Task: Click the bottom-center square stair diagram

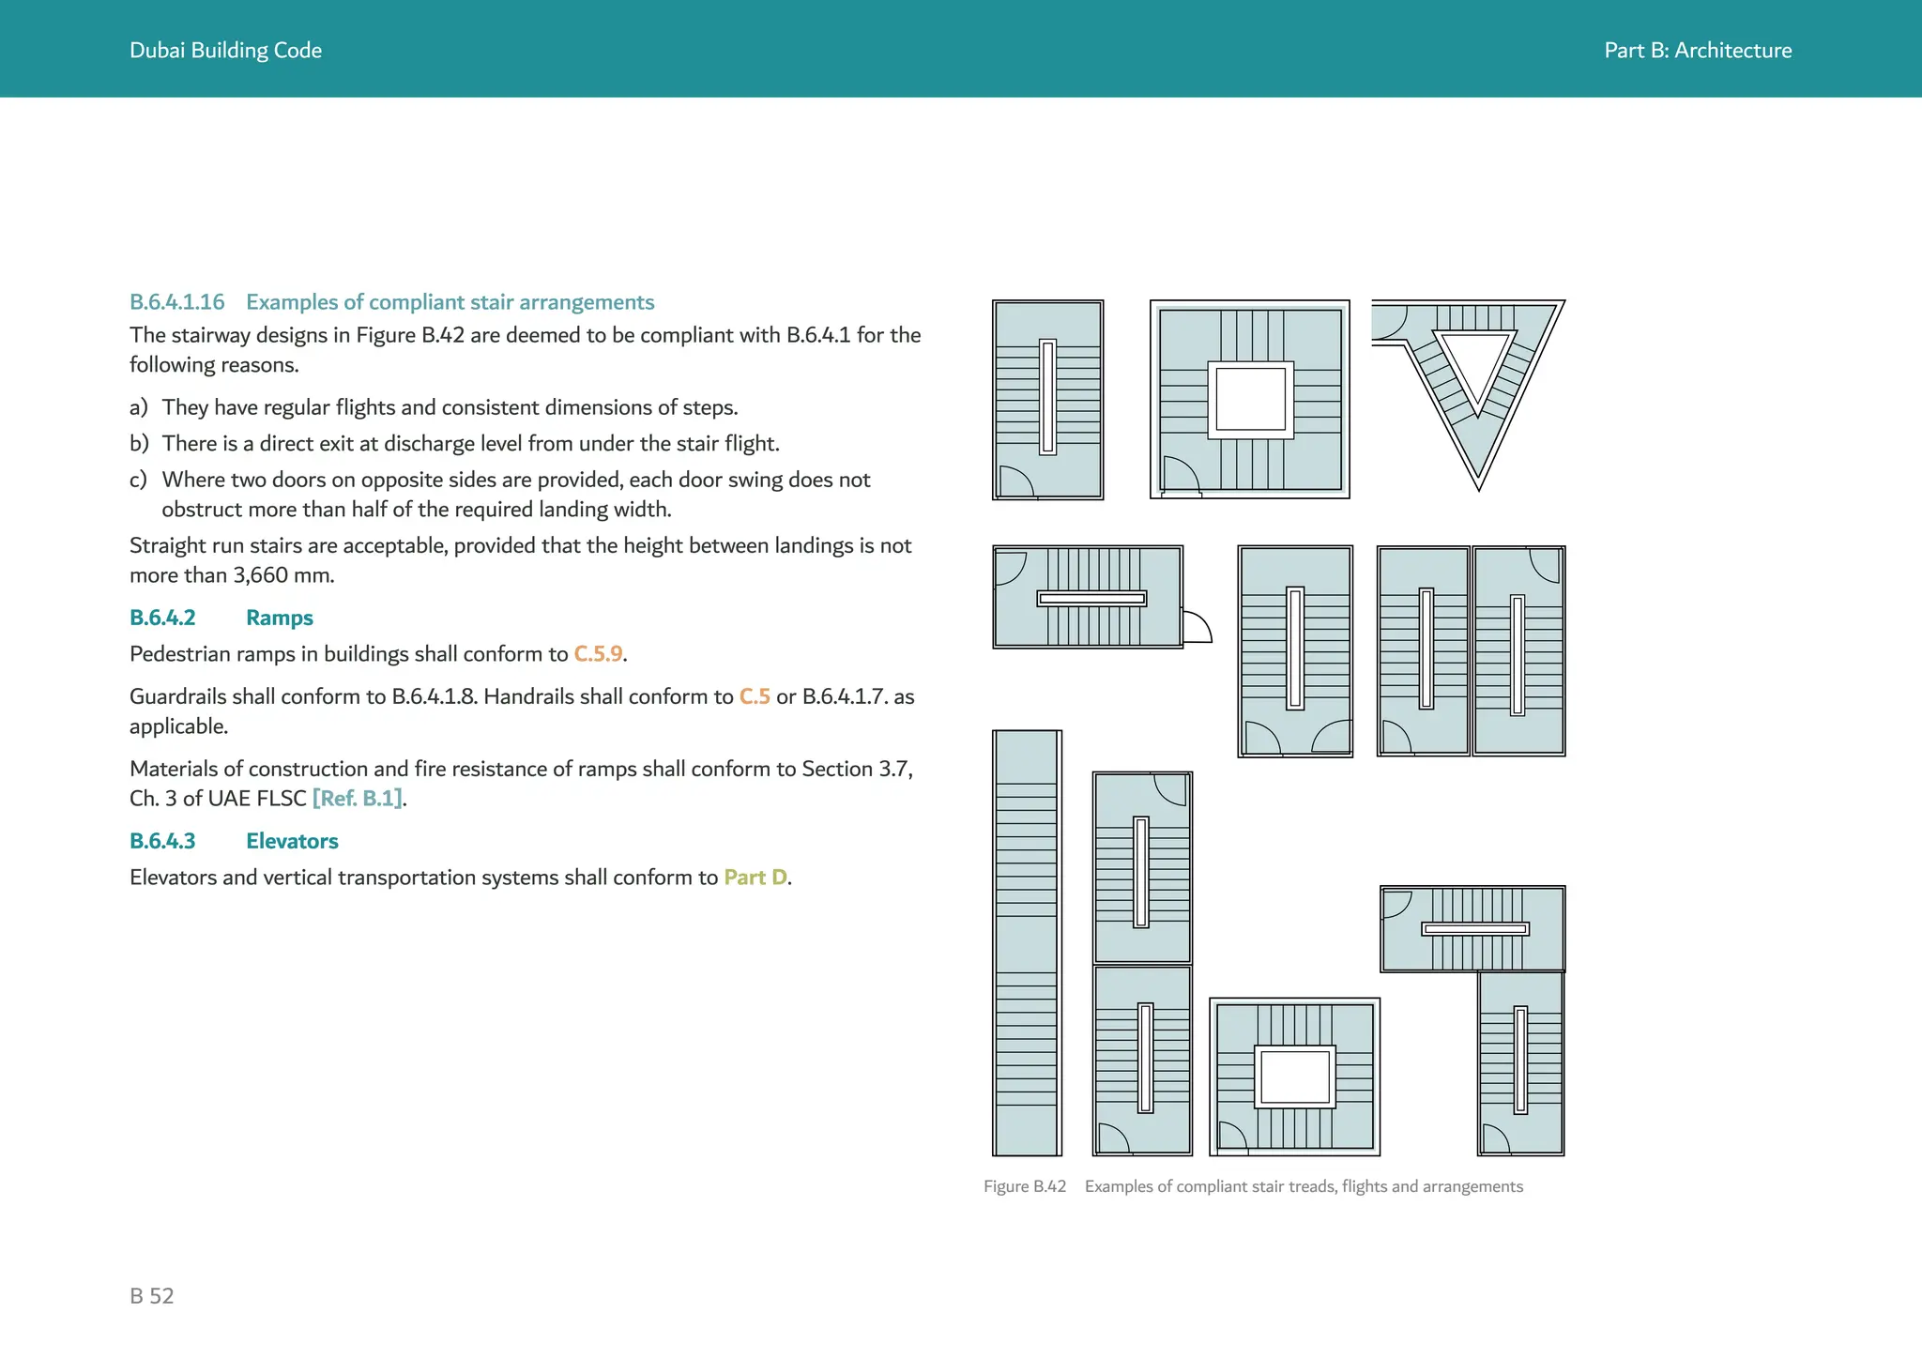Action: (x=1294, y=1077)
